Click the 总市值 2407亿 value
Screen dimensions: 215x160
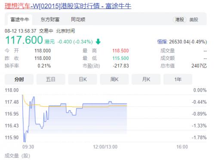click(199, 66)
